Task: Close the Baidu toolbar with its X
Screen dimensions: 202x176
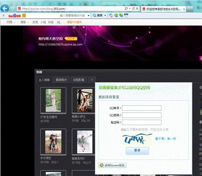Action: point(3,16)
